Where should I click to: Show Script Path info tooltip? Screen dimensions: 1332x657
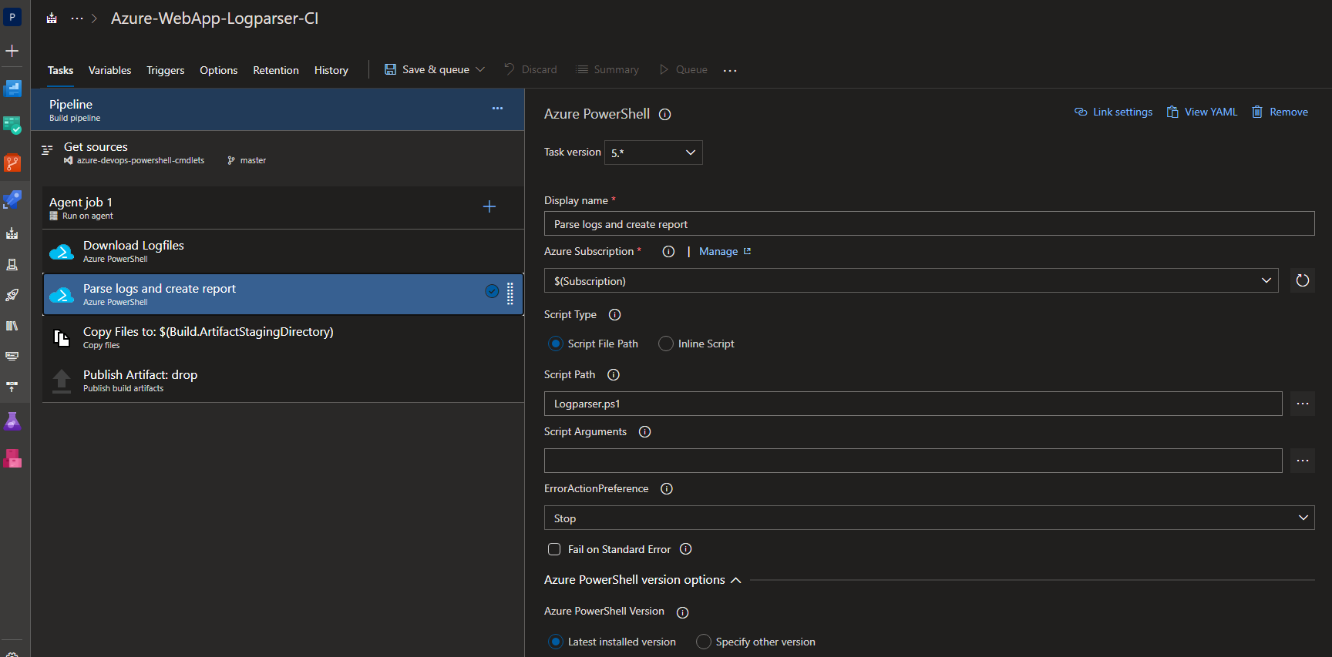(614, 375)
